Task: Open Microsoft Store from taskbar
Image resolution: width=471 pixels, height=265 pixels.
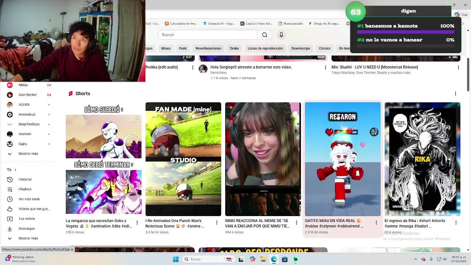Action: [x=284, y=259]
